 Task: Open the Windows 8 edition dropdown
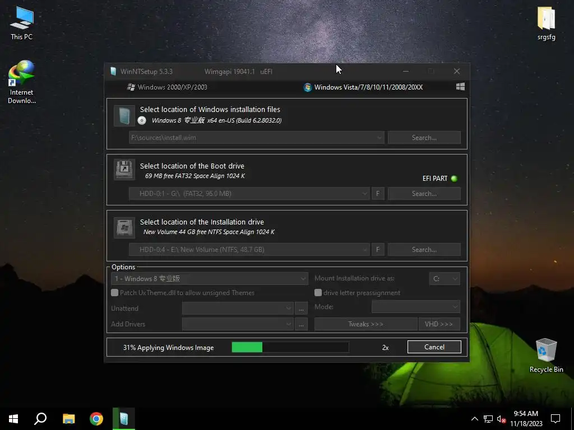(x=210, y=279)
